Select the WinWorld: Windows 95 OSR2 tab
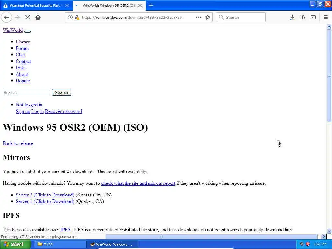The height and width of the screenshot is (249, 332). tap(109, 6)
